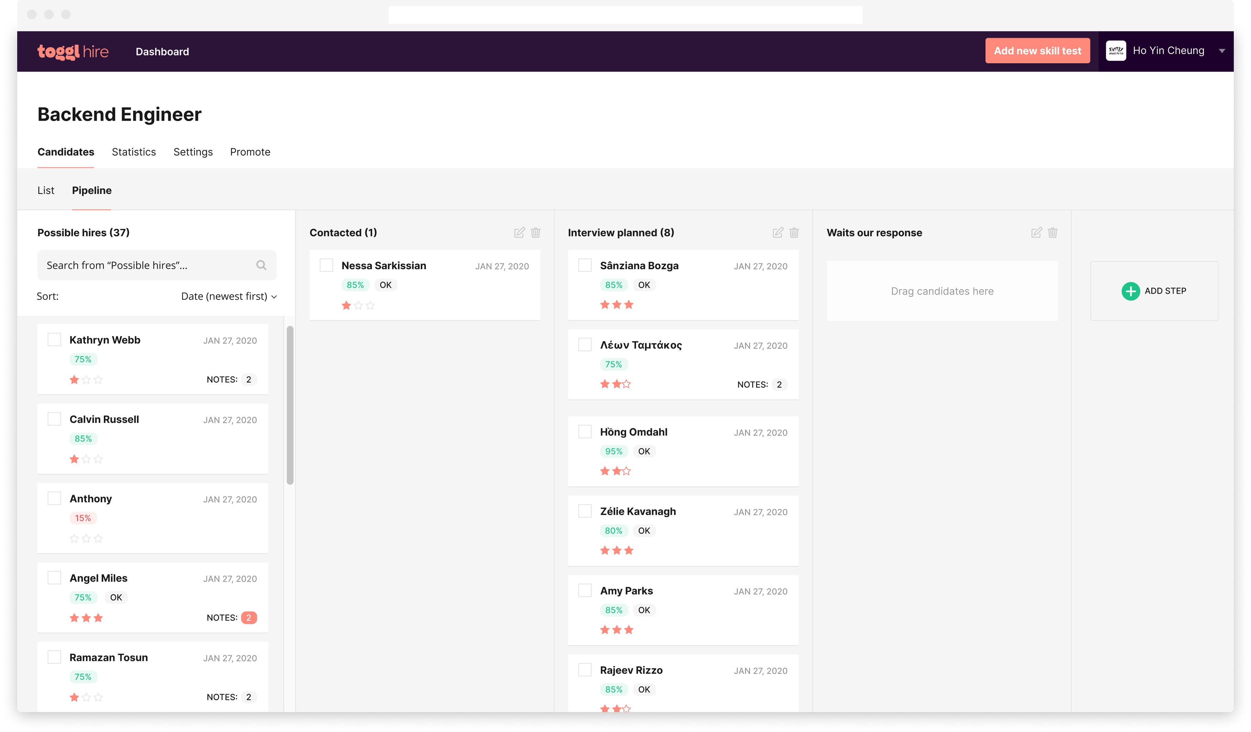Viewport: 1251px width, 732px height.
Task: Click the search magnifier icon
Action: pyautogui.click(x=262, y=265)
